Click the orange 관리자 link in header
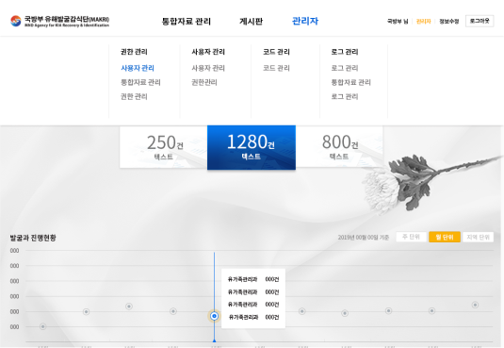Screen dimensions: 504x348 pyautogui.click(x=423, y=22)
